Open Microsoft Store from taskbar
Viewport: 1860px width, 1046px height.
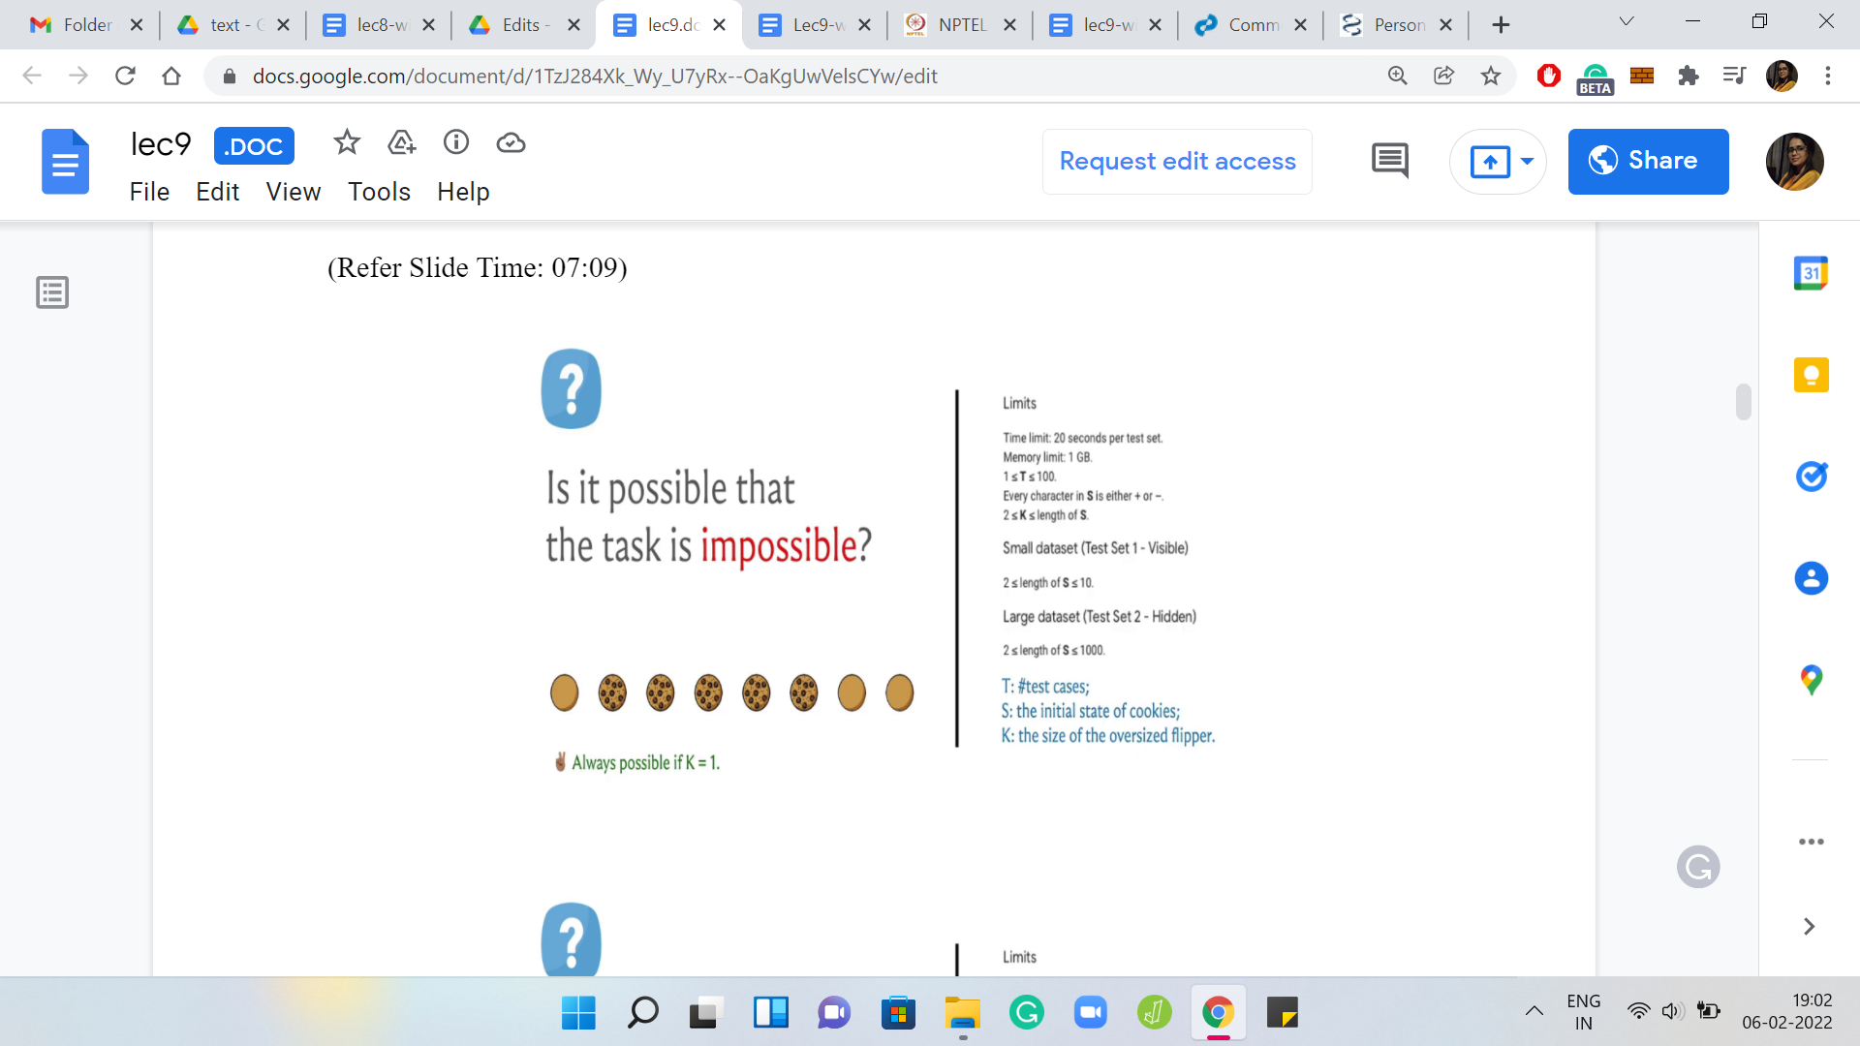[898, 1013]
